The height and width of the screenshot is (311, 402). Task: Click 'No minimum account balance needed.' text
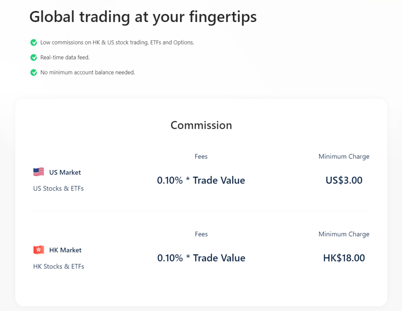[x=88, y=72]
